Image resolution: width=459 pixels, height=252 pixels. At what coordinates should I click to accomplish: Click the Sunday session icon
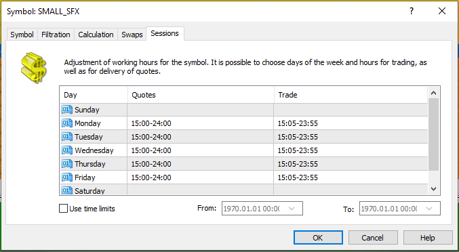pos(67,110)
